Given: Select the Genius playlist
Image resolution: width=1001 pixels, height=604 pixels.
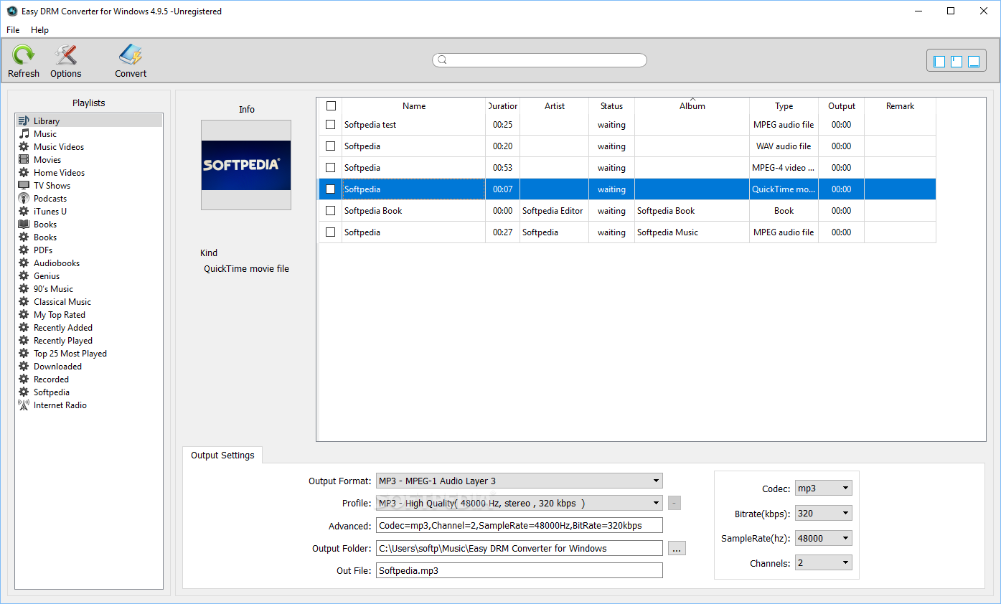Looking at the screenshot, I should pyautogui.click(x=47, y=276).
